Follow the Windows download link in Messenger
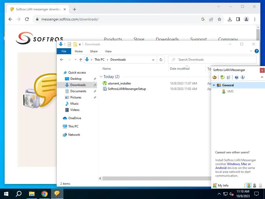This screenshot has height=199, width=265. [233, 164]
